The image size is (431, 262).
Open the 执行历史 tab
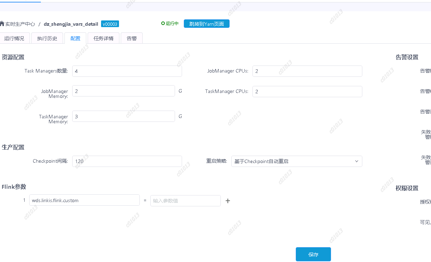pos(47,38)
